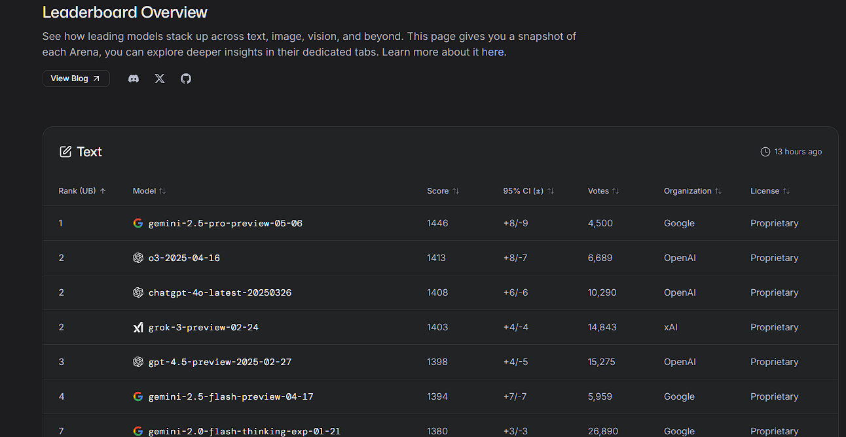Sort by 95% CI column header

point(528,191)
